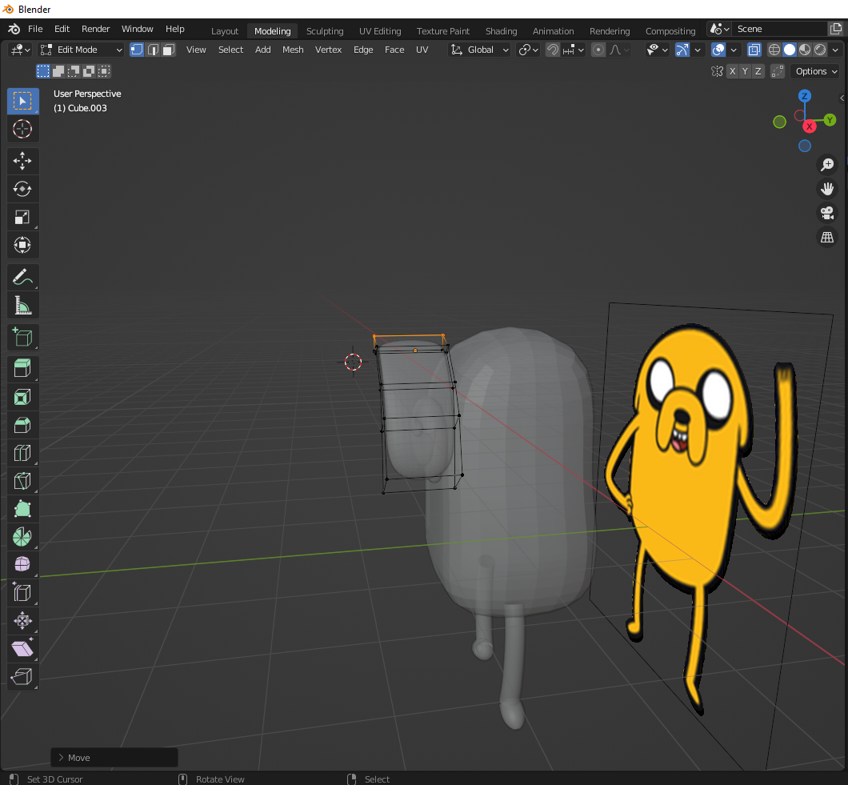Open the Vertex menu
The height and width of the screenshot is (785, 848).
tap(328, 50)
